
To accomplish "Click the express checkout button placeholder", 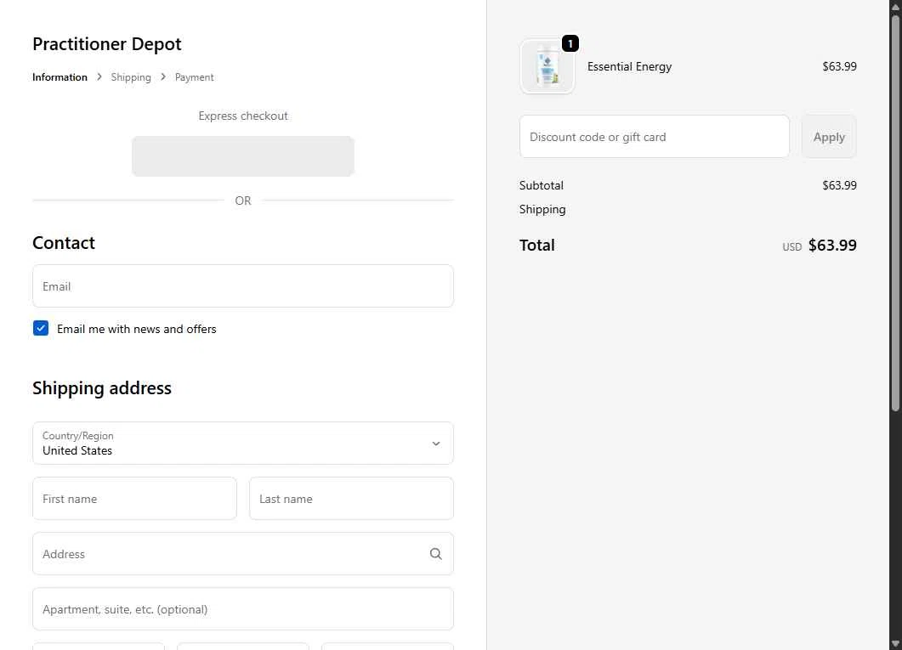I will [243, 156].
